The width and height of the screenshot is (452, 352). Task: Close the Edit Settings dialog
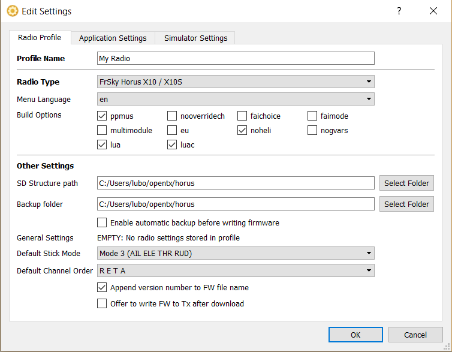pyautogui.click(x=433, y=11)
